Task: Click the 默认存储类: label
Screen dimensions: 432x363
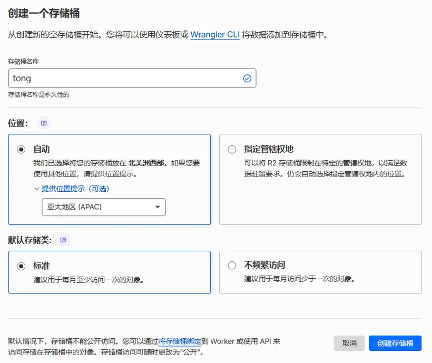Action: tap(30, 240)
